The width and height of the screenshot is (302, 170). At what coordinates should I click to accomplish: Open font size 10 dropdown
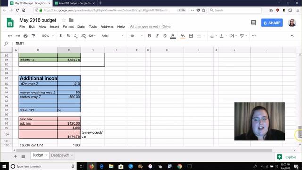pyautogui.click(x=136, y=36)
